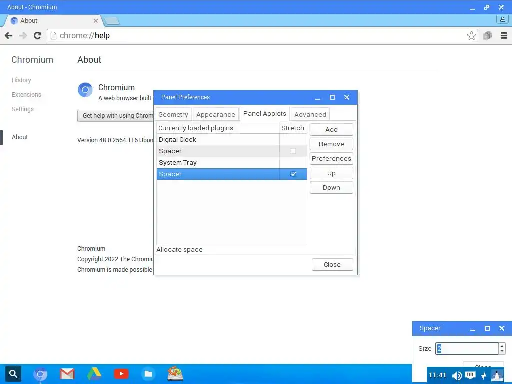
Task: Maximize the Panel Preferences dialog
Action: 332,97
